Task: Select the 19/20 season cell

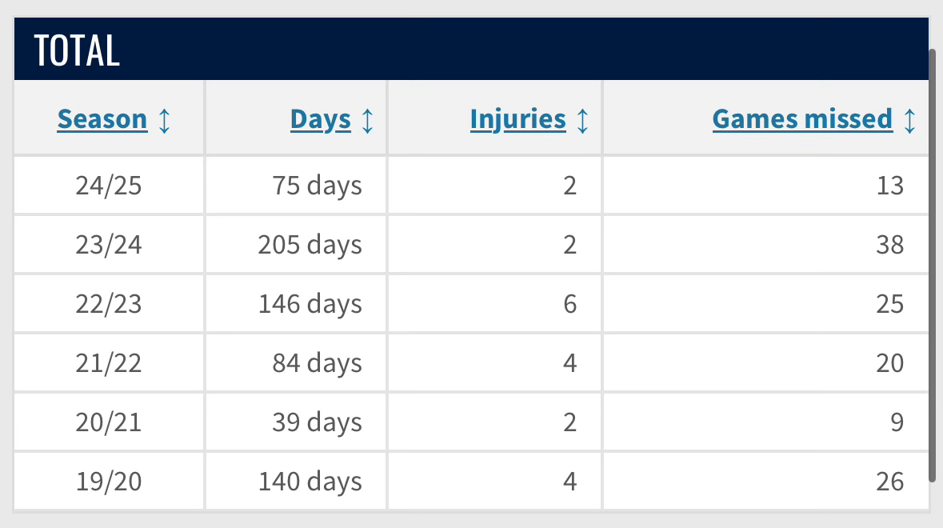Action: 109,482
